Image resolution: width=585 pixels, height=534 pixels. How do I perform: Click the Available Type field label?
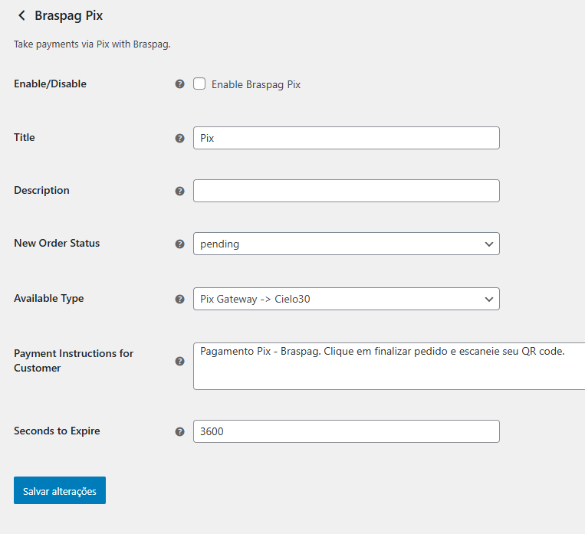click(x=49, y=298)
